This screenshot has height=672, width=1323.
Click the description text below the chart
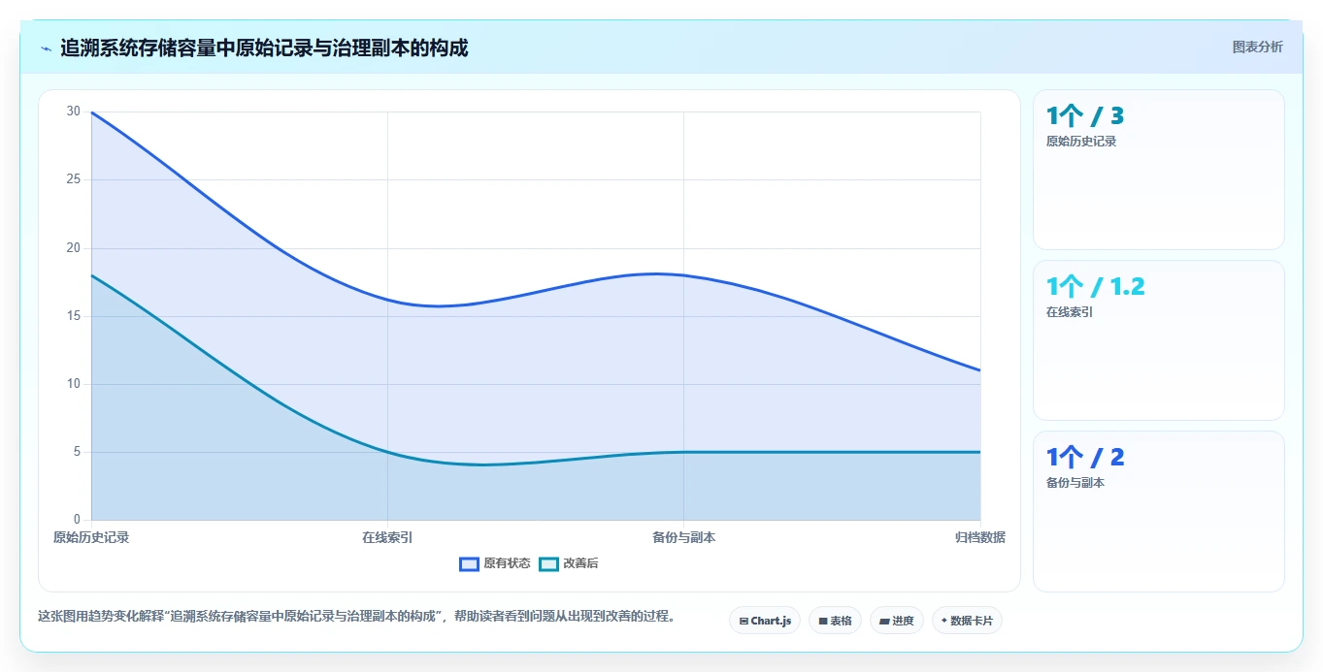point(356,616)
